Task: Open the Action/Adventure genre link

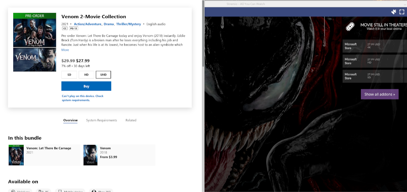Action: (x=88, y=24)
